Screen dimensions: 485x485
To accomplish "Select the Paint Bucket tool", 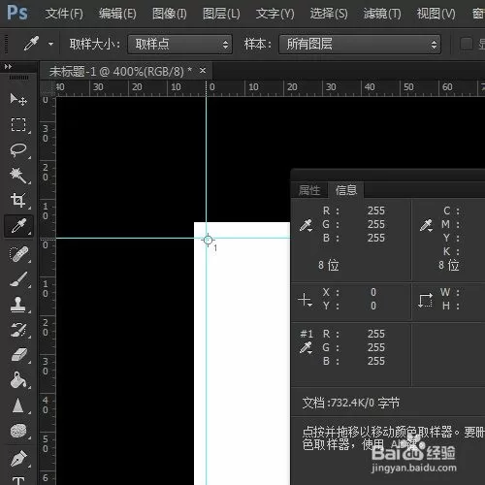I will click(18, 380).
